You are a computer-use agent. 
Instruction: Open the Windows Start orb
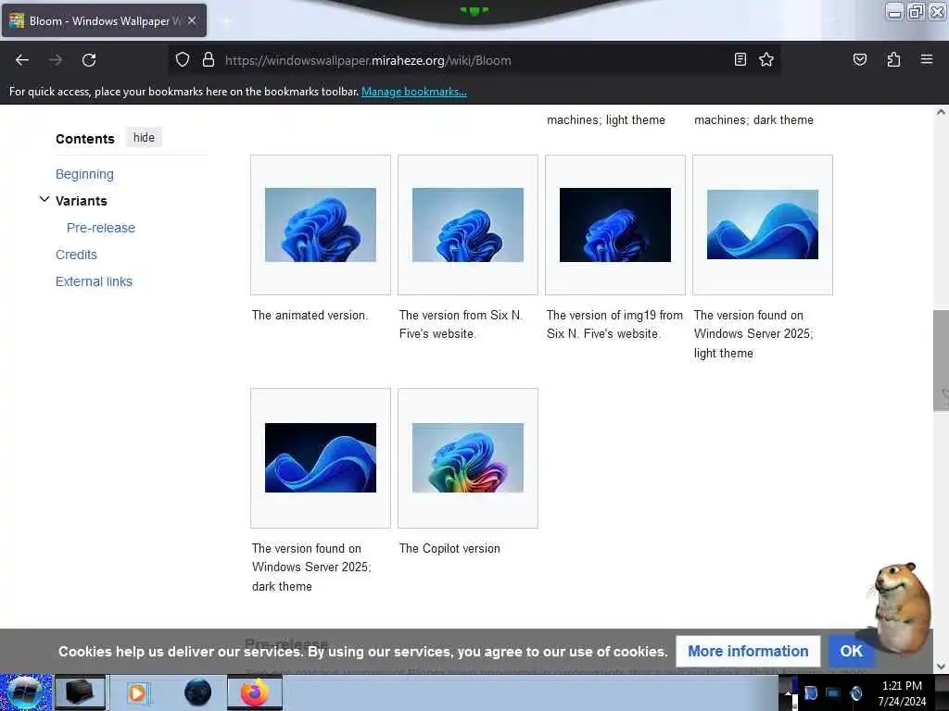click(x=25, y=692)
